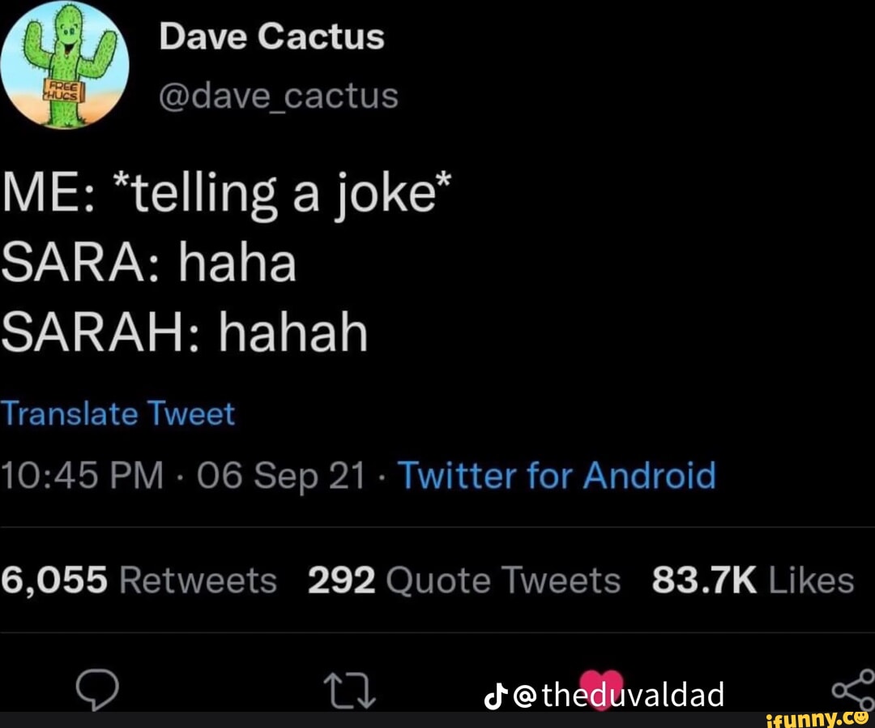Open the Twitter for Android source link
The width and height of the screenshot is (875, 728).
(x=557, y=475)
